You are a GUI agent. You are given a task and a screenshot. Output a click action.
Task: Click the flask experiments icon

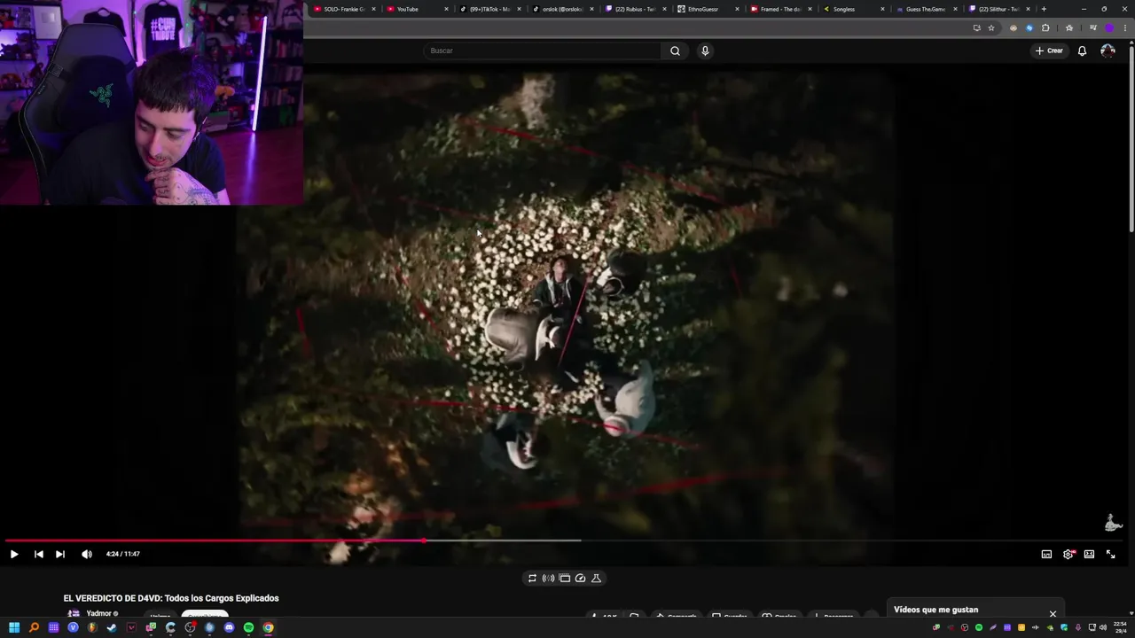[x=596, y=578]
